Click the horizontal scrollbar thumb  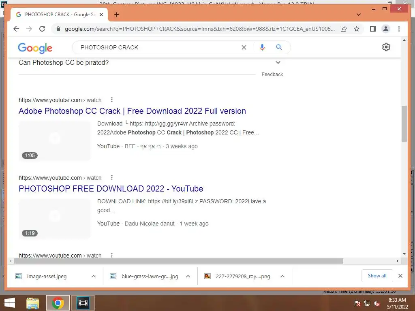pyautogui.click(x=179, y=261)
